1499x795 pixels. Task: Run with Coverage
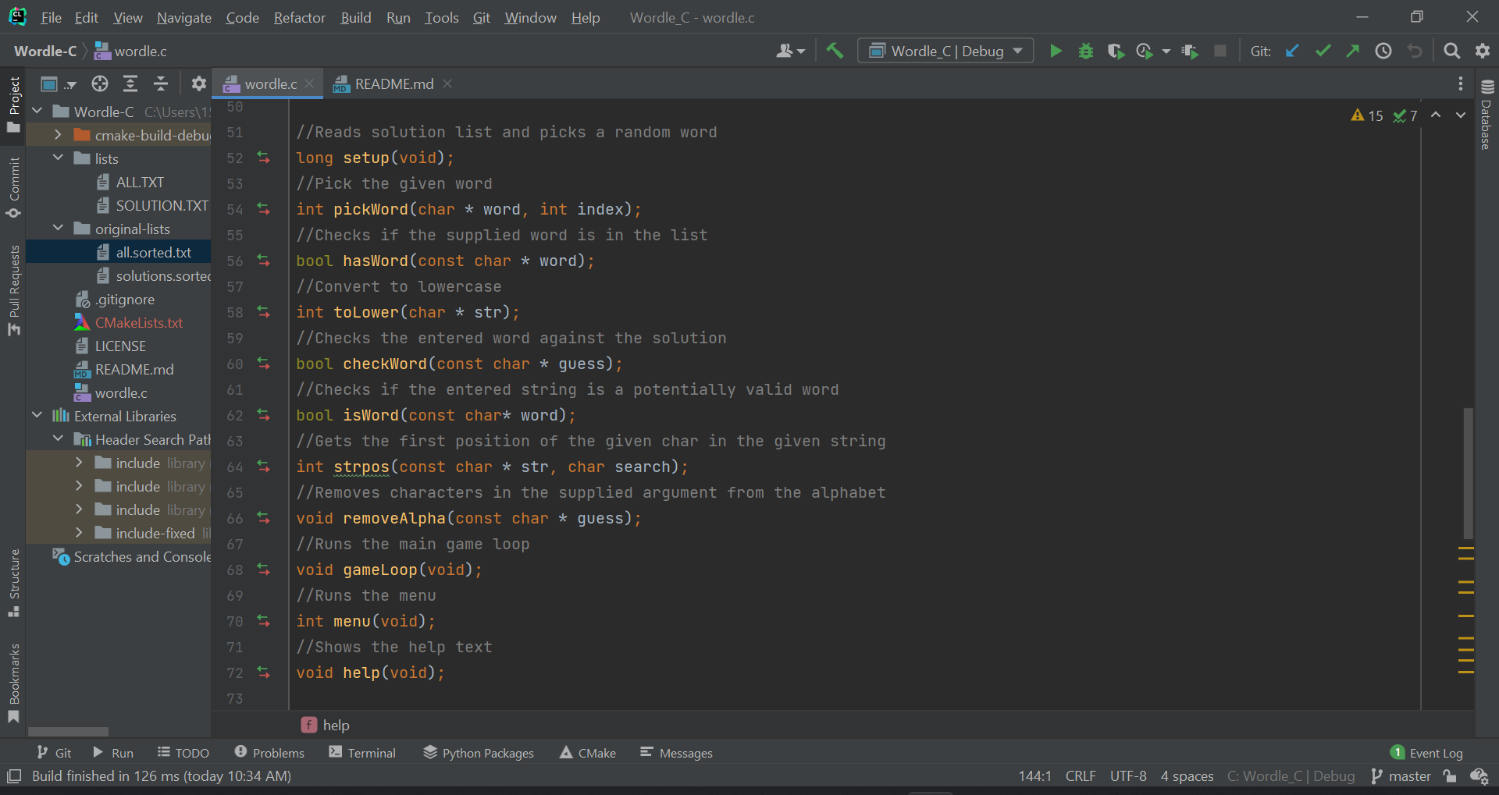[1116, 50]
